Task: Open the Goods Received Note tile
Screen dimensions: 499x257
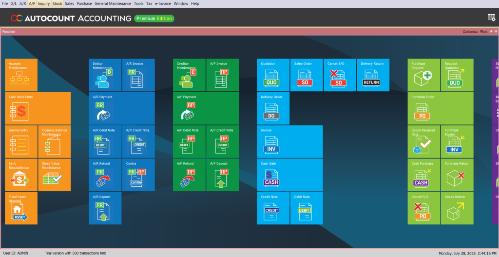Action: (x=423, y=141)
